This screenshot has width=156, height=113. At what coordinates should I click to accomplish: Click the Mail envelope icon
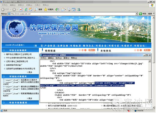point(63,10)
